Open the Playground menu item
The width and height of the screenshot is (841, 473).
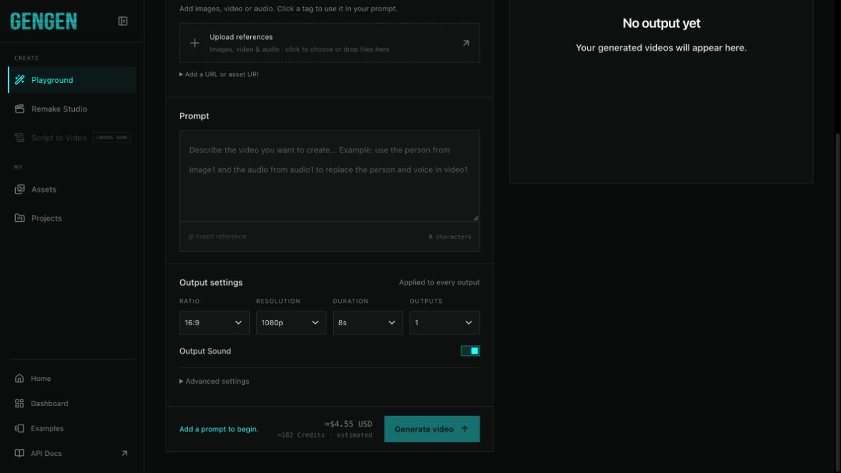click(72, 80)
